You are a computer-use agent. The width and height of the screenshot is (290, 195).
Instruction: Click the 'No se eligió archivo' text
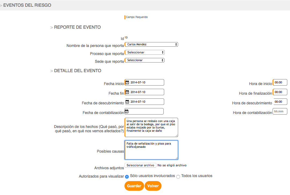click(172, 165)
